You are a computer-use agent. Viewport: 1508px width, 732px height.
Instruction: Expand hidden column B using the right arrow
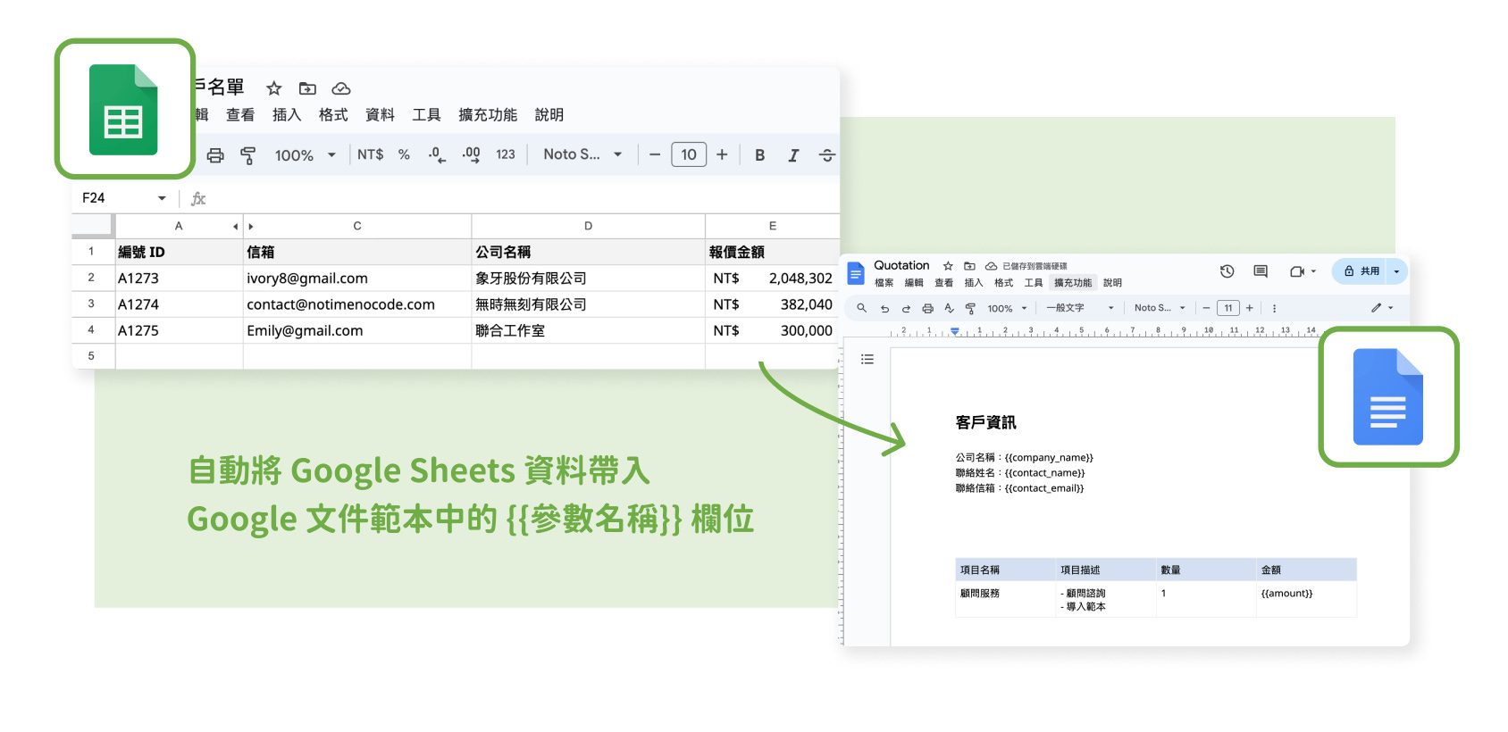pyautogui.click(x=251, y=227)
